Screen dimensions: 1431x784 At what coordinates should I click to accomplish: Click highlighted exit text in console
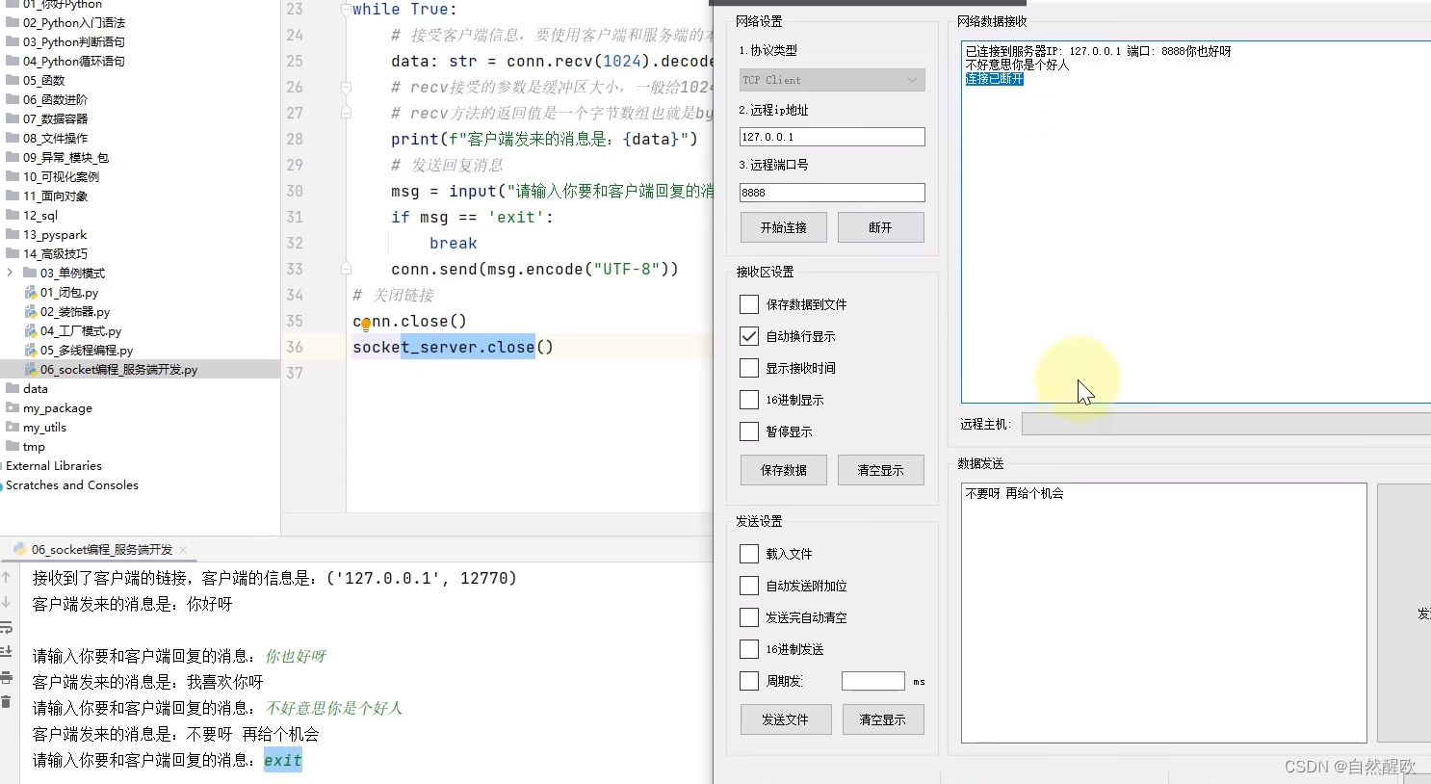283,760
